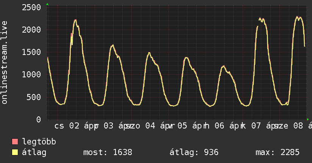Click the green arrow atop the y-axis
Viewport: 312px width, 163px height.
47,4
